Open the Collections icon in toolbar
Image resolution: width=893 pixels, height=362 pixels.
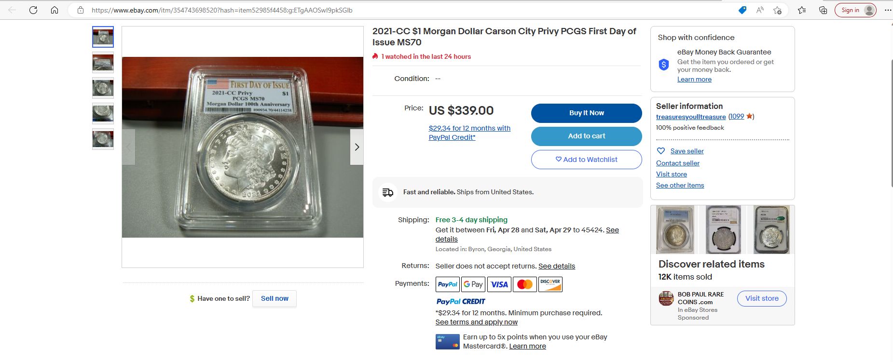tap(823, 10)
